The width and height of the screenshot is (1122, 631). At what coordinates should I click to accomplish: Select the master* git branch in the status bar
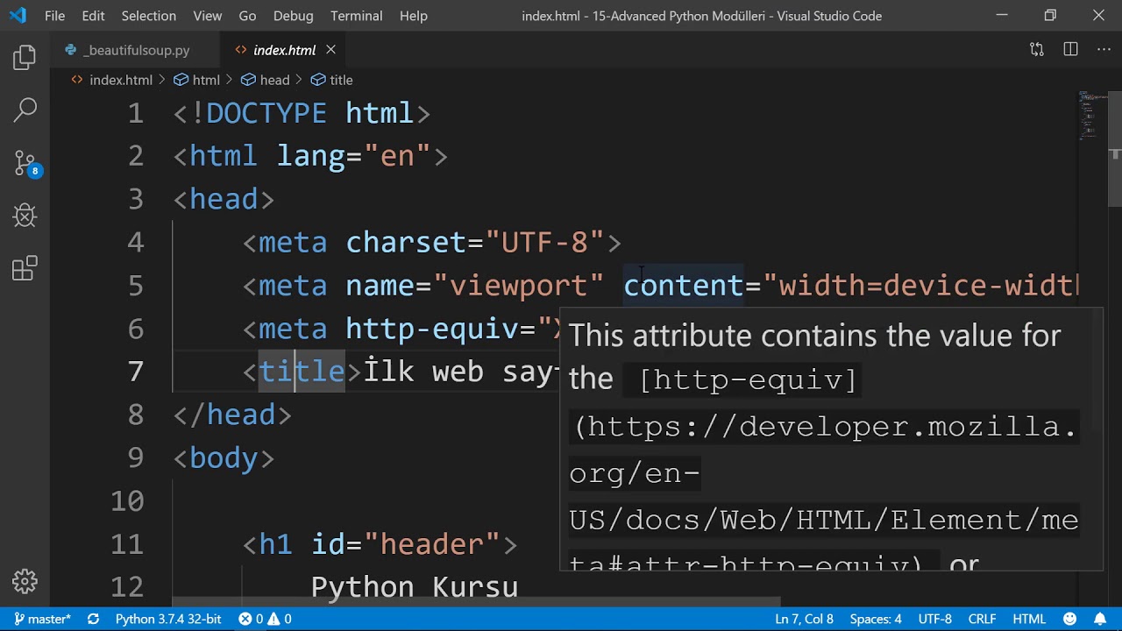(x=43, y=619)
